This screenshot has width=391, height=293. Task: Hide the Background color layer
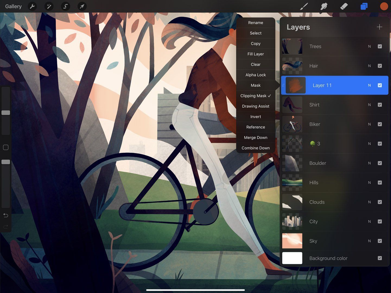(x=380, y=258)
